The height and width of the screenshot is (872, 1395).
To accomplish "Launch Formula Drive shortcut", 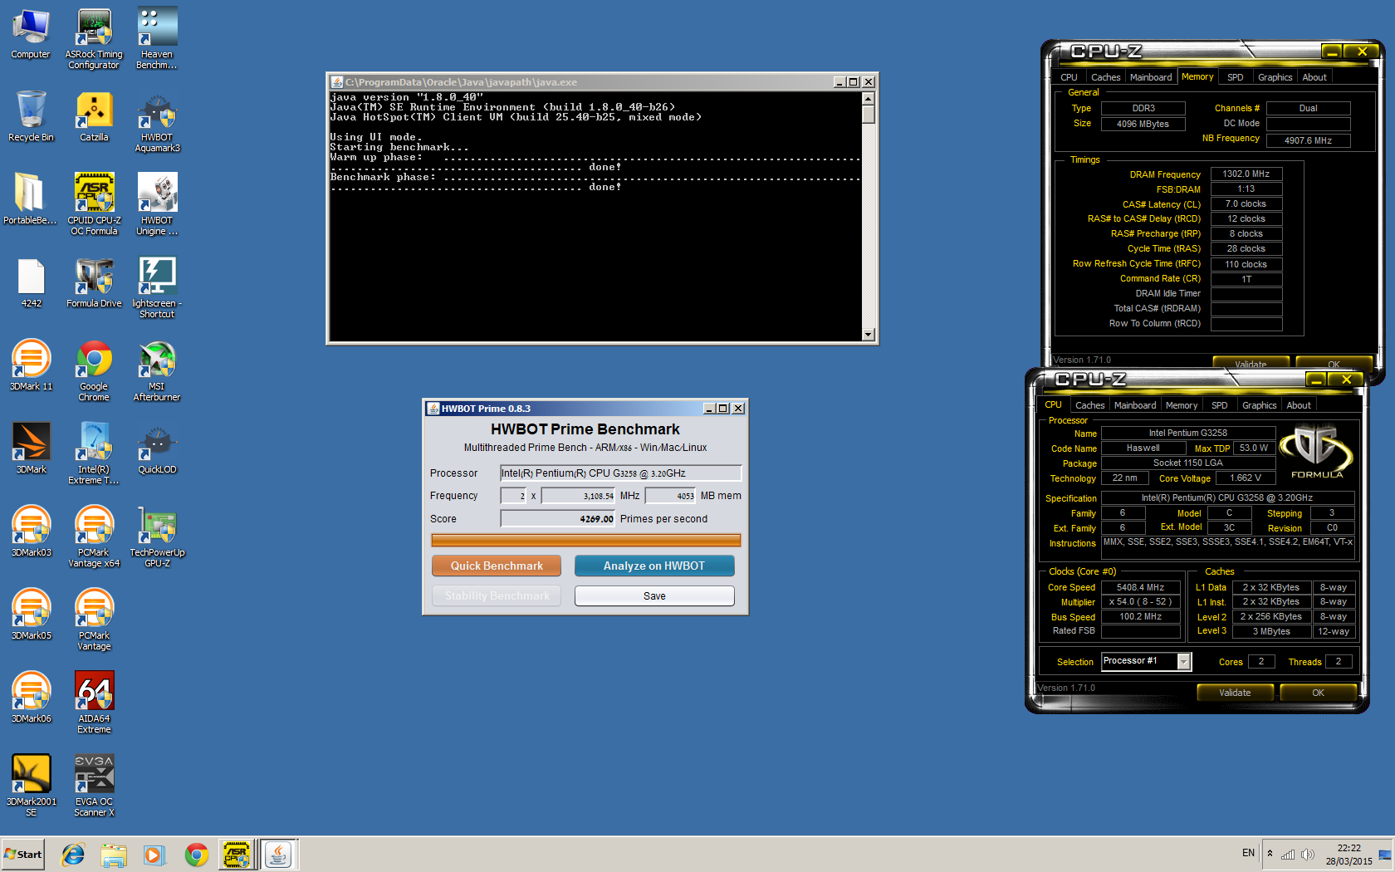I will tap(94, 282).
